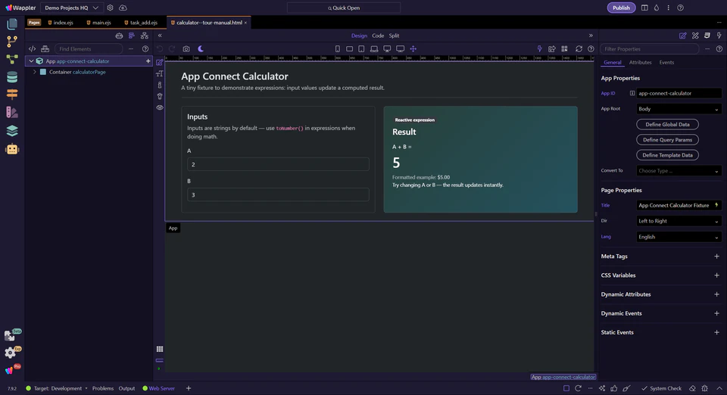Add a Static Events entry
727x395 pixels.
click(x=716, y=332)
